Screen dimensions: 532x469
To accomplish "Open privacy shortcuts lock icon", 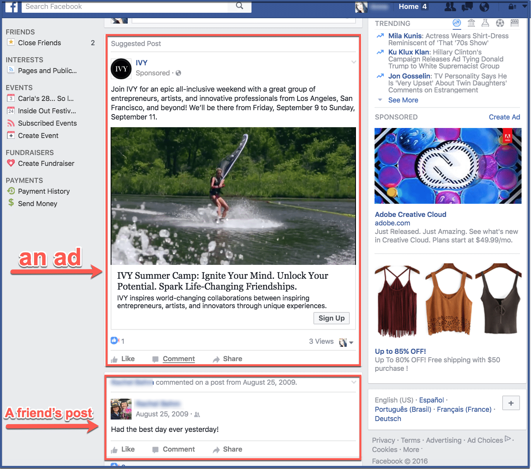I will (512, 7).
